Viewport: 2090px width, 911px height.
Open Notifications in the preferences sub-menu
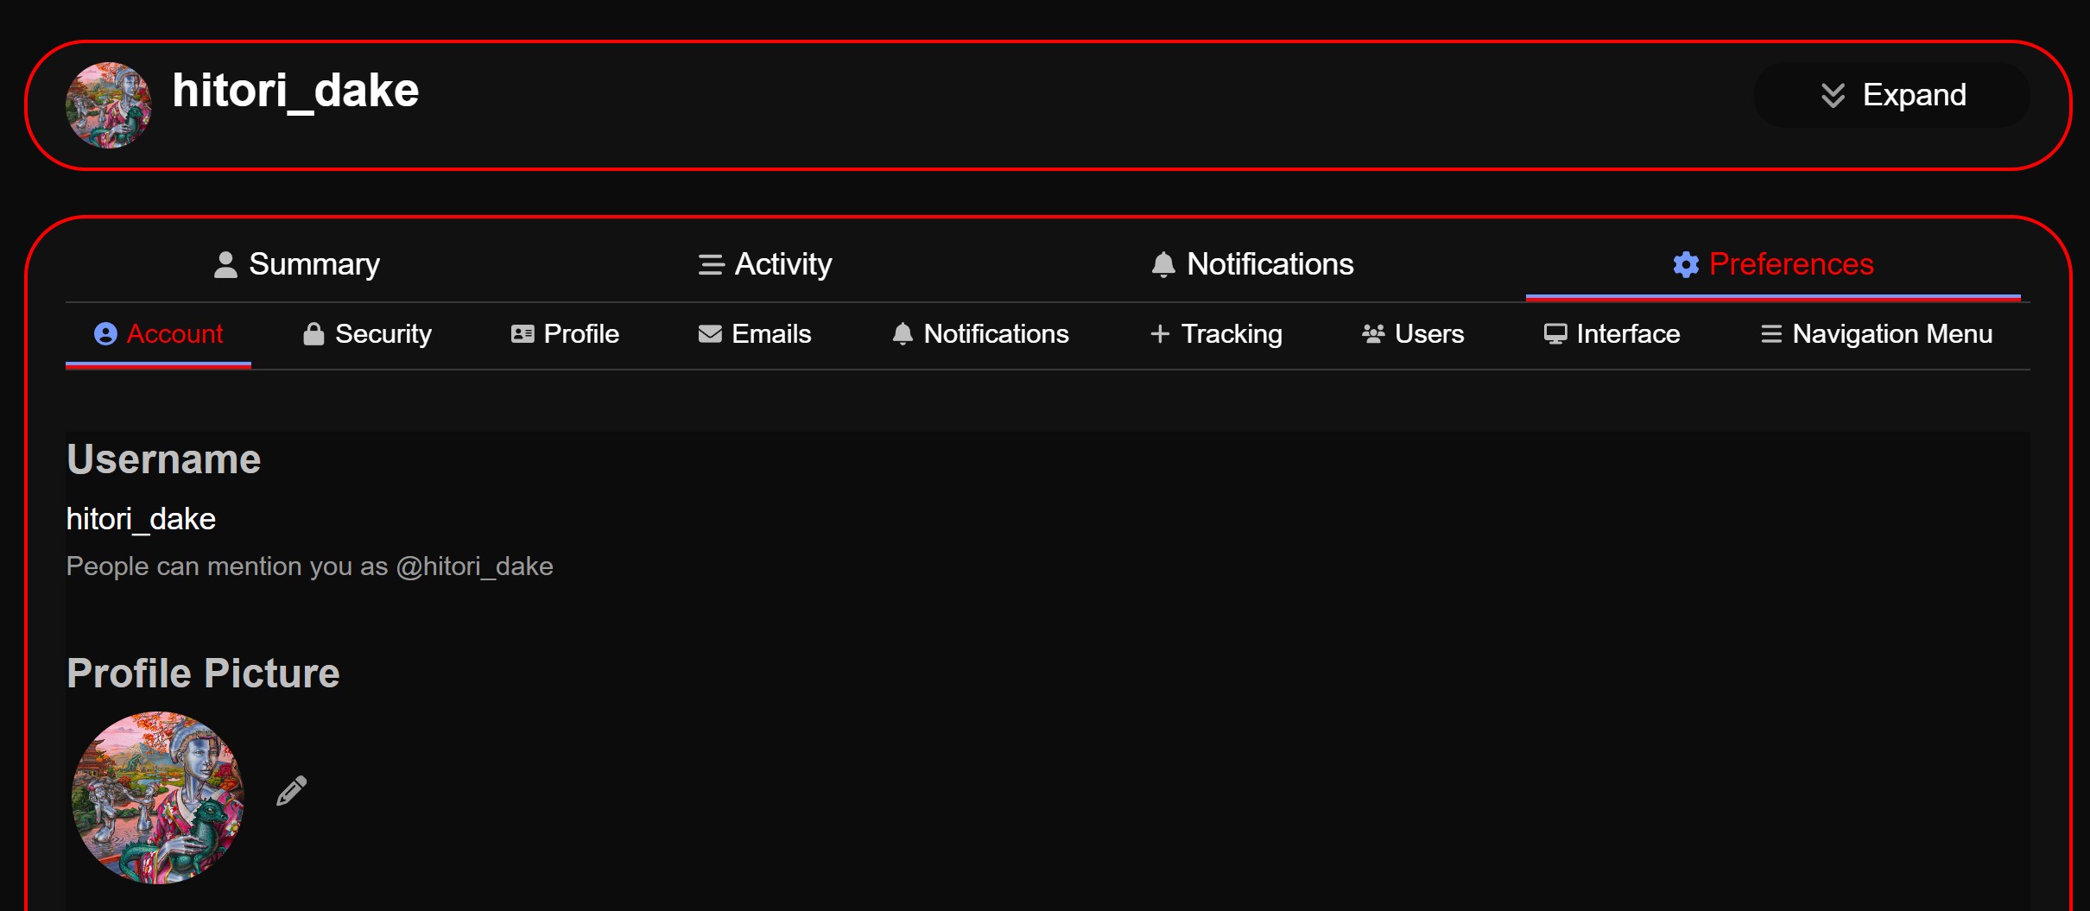980,334
